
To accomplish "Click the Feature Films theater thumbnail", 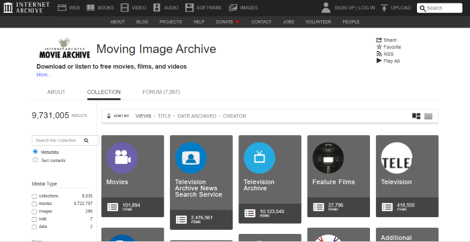I will pos(328,157).
